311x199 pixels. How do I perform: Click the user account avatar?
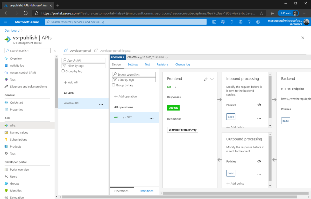306,22
